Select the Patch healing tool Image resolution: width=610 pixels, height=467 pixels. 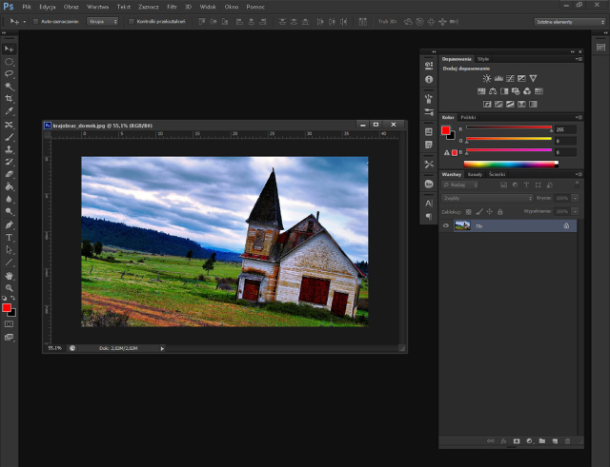click(9, 125)
